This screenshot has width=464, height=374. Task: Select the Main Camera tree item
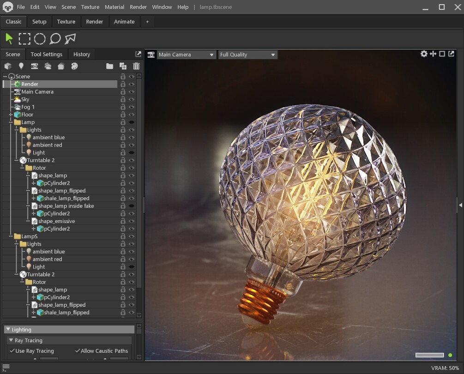[37, 92]
